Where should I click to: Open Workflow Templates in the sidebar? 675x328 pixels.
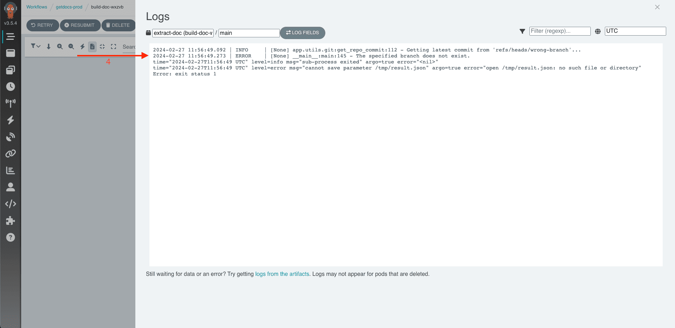coord(11,53)
